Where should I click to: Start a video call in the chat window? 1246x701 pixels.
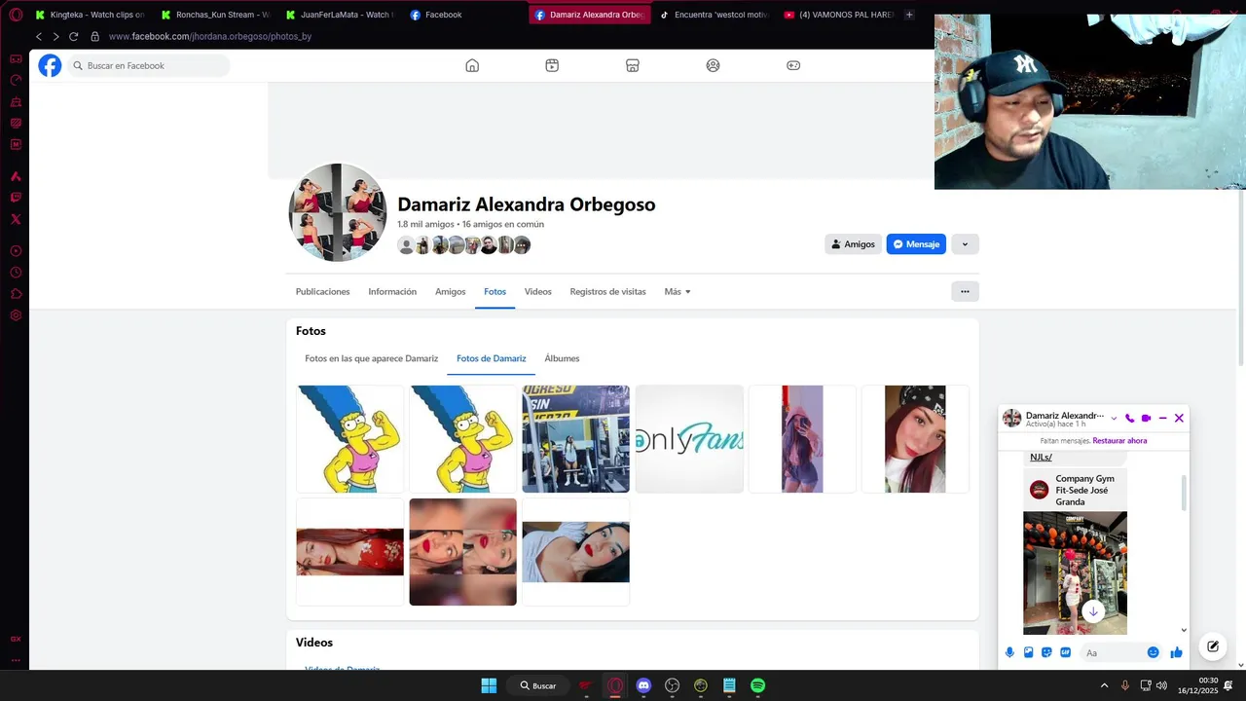(x=1146, y=418)
